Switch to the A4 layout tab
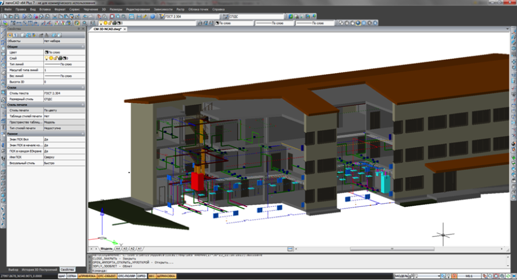The image size is (517, 280). [118, 249]
